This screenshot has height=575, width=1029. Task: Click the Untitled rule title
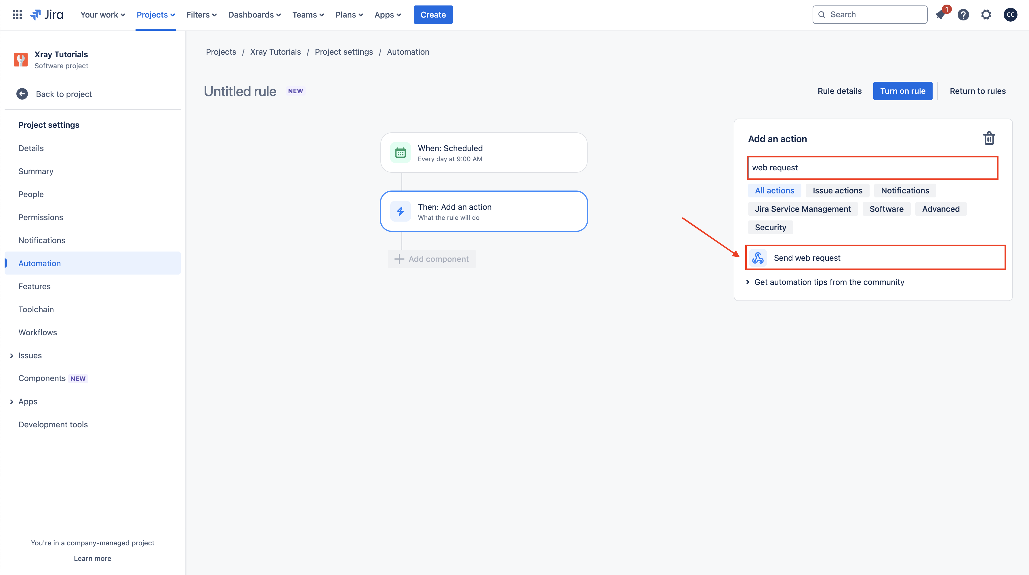pyautogui.click(x=240, y=92)
